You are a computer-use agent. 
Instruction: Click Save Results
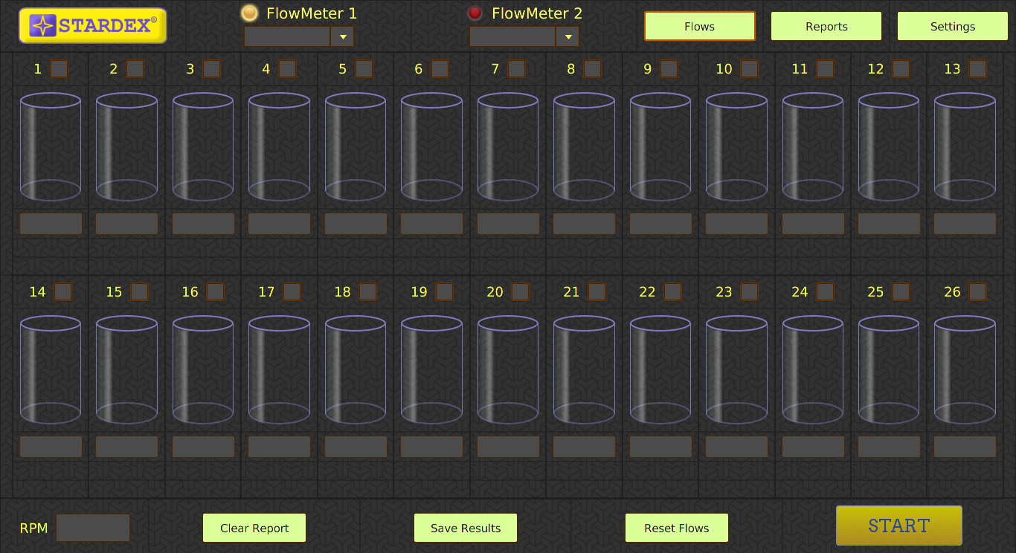point(466,528)
